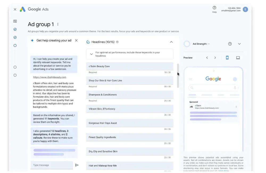Send the typed message with the arrow icon

(77, 165)
